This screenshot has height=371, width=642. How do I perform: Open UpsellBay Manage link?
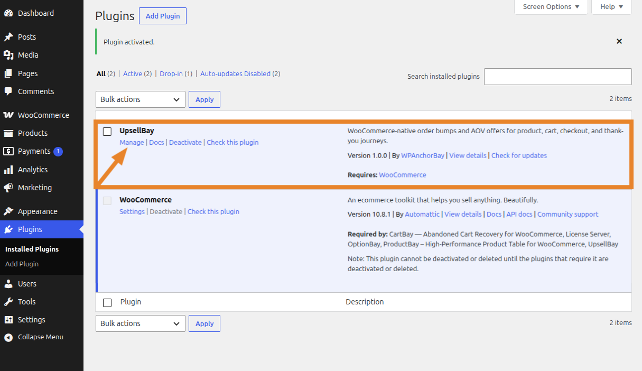point(132,142)
